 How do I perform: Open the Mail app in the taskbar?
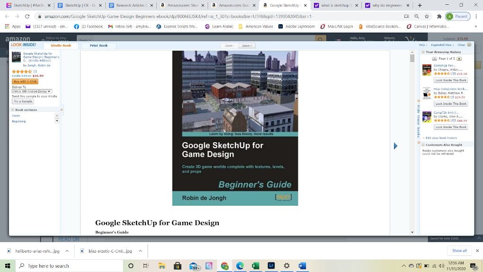coord(194,266)
